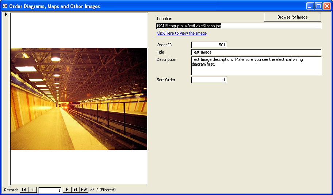Click the Browse for Image button

(292, 17)
